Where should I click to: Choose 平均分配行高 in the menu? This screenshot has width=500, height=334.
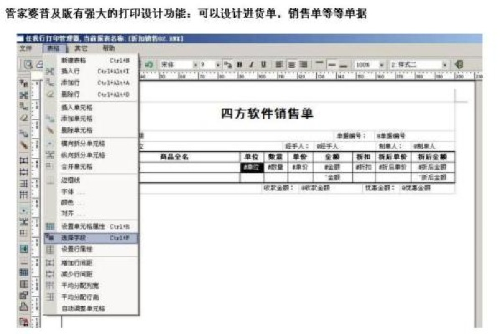(91, 296)
